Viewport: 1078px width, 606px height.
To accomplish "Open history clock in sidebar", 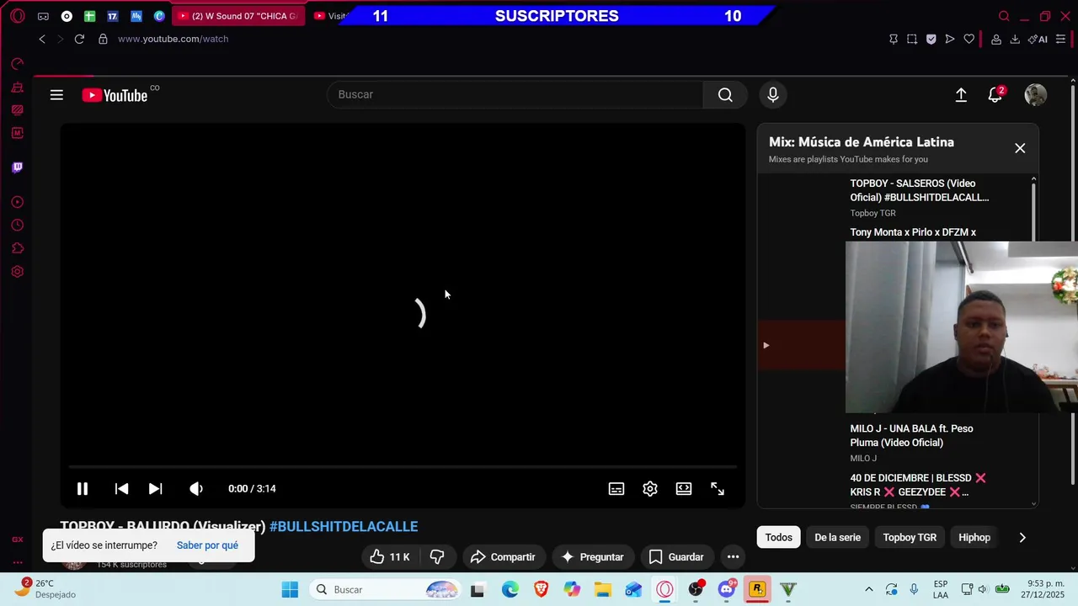I will [x=17, y=226].
